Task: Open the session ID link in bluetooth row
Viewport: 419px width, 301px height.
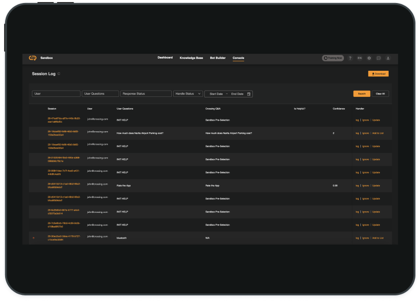Action: point(64,238)
